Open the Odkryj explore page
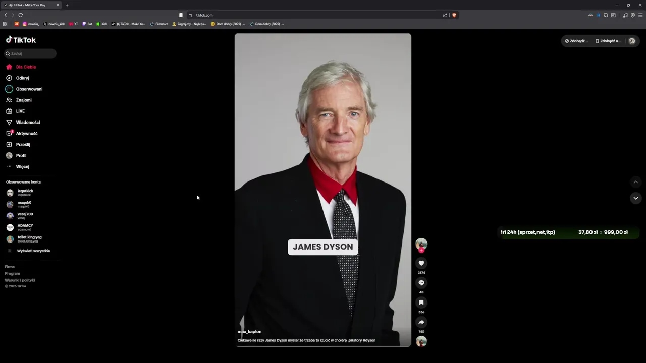Screen dimensions: 646x363 click(18, 78)
